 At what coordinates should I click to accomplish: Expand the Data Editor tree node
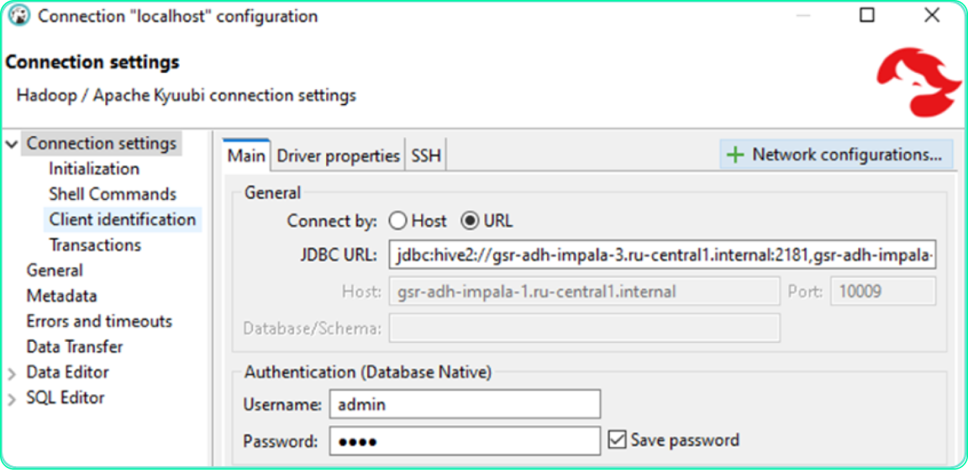click(x=12, y=373)
